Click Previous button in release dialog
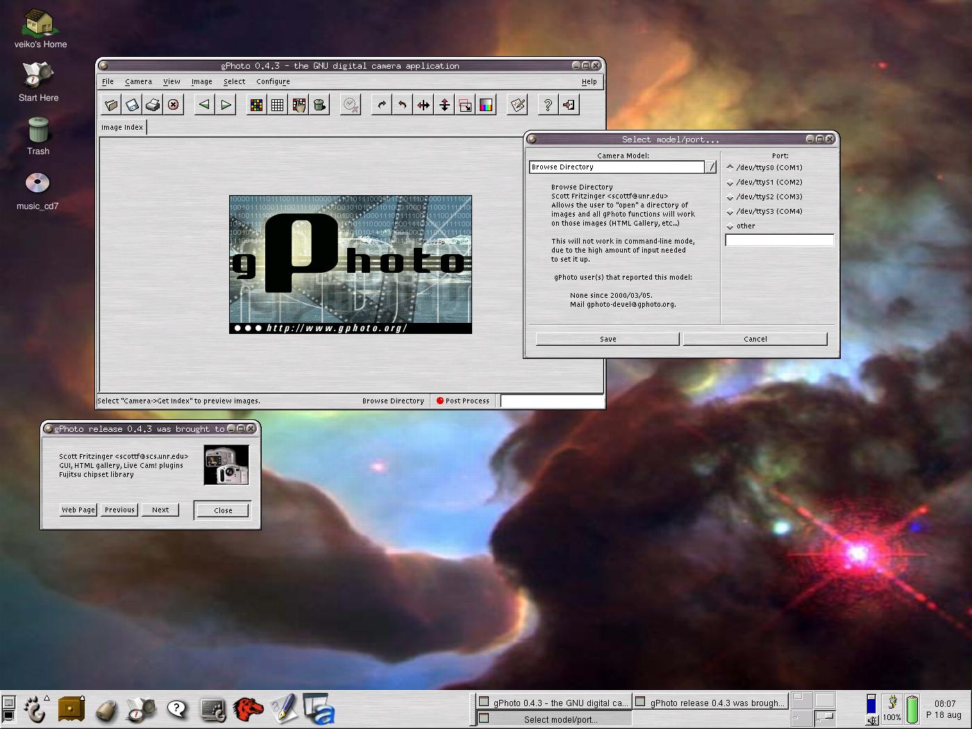This screenshot has height=729, width=972. [119, 510]
